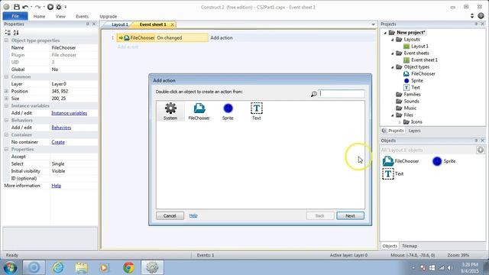The height and width of the screenshot is (275, 489).
Task: Collapse the Object type properties section
Action: 6,40
